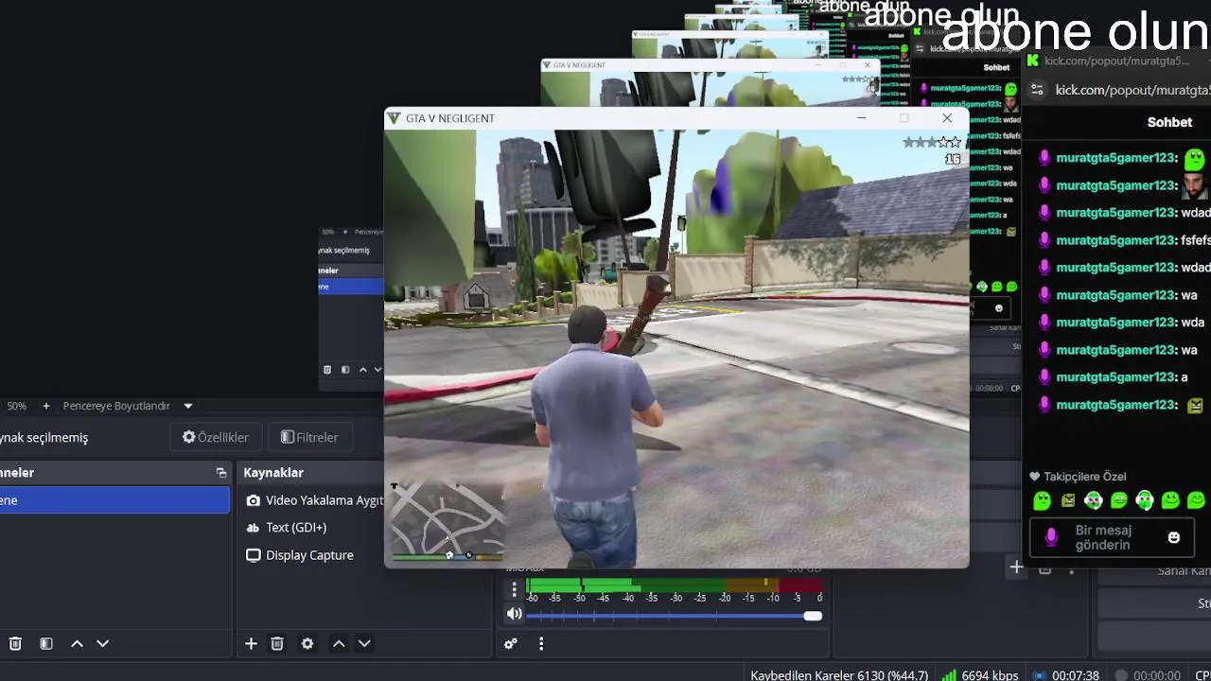The width and height of the screenshot is (1211, 681).
Task: Add scene transition with plus icon
Action: click(x=1016, y=567)
